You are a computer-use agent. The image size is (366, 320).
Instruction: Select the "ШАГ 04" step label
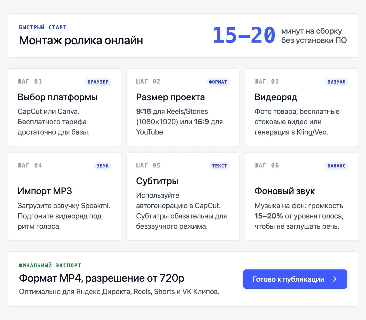pyautogui.click(x=30, y=166)
